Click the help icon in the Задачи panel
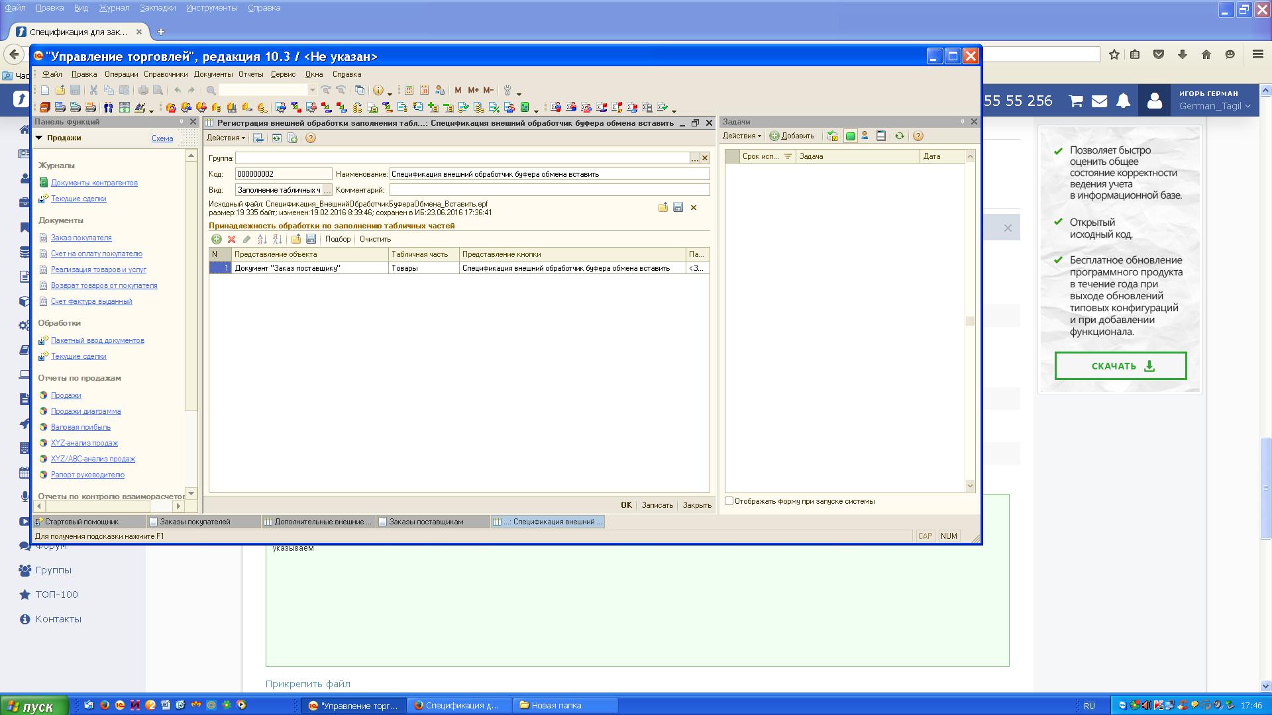Screen dimensions: 1272x715 pos(918,136)
